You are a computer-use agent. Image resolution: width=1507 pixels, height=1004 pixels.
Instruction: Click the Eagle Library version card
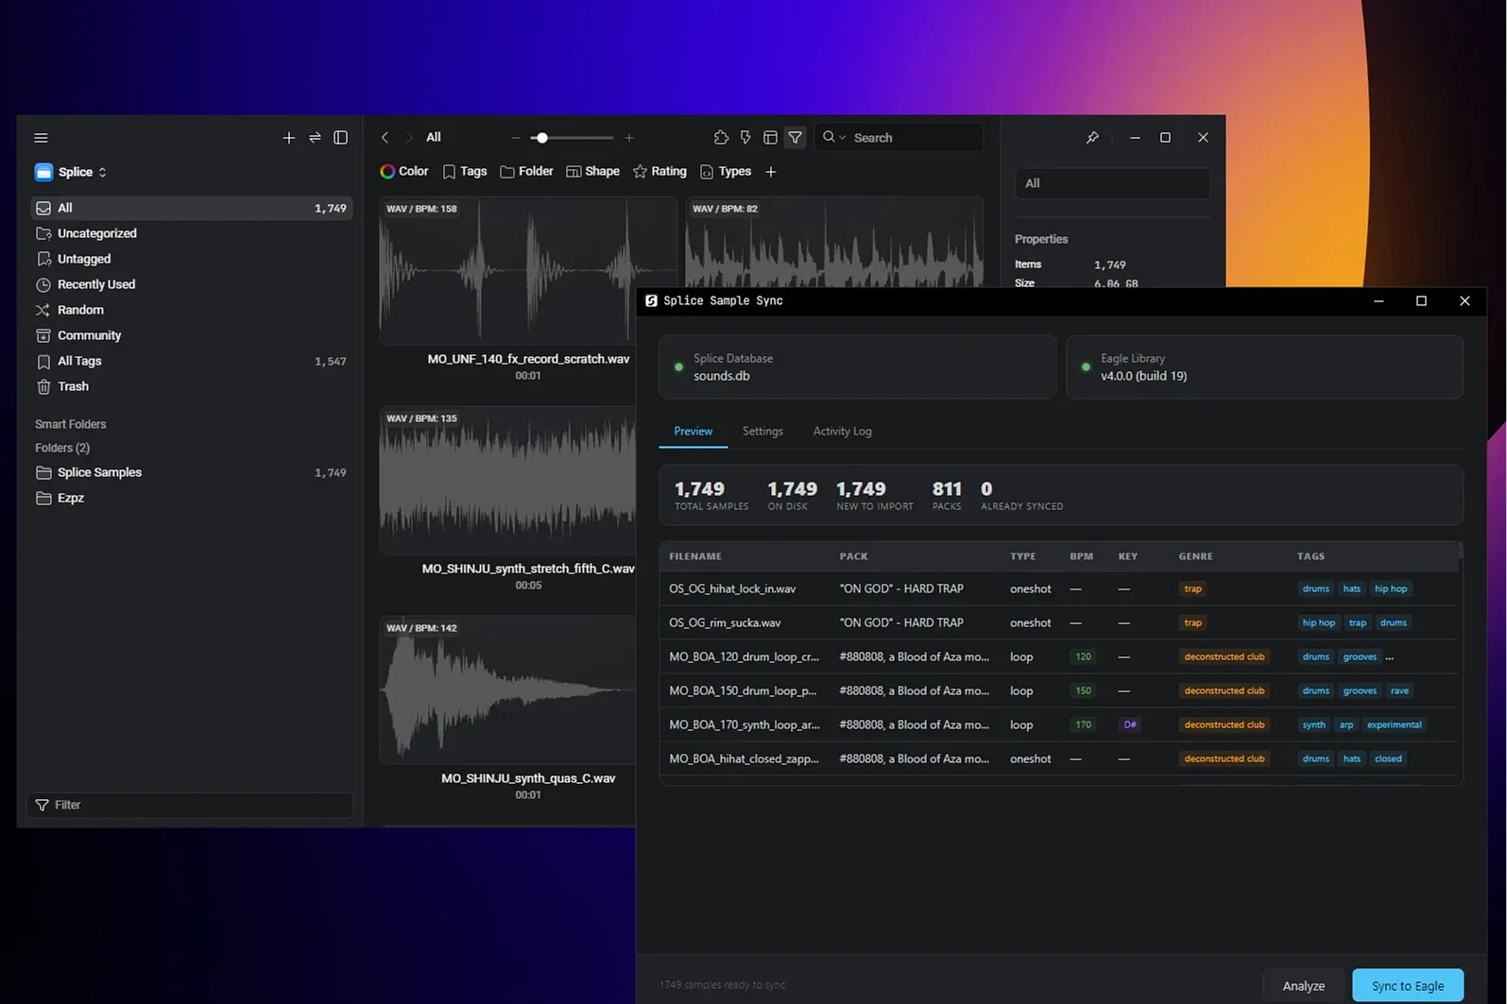point(1265,366)
